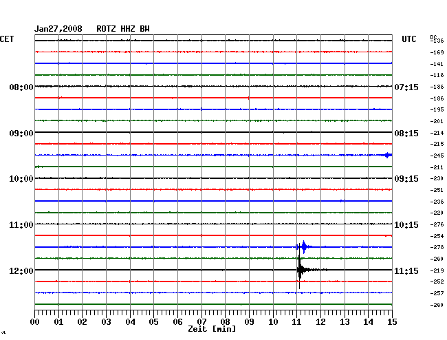This screenshot has height=340, width=447.
Task: Click the 10:15 UTC time label
Action: click(406, 225)
